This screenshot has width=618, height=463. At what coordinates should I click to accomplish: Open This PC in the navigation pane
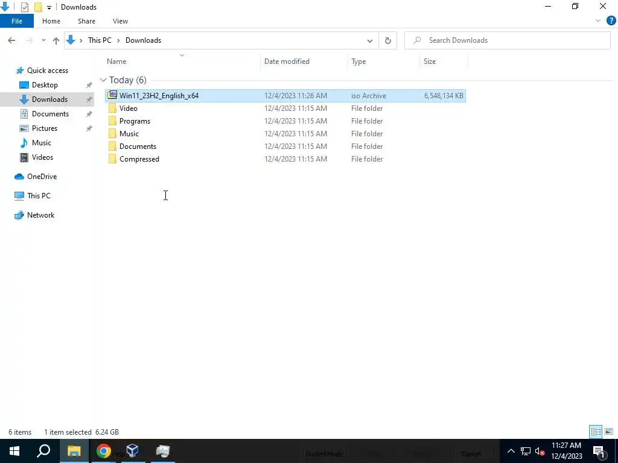[x=39, y=196]
